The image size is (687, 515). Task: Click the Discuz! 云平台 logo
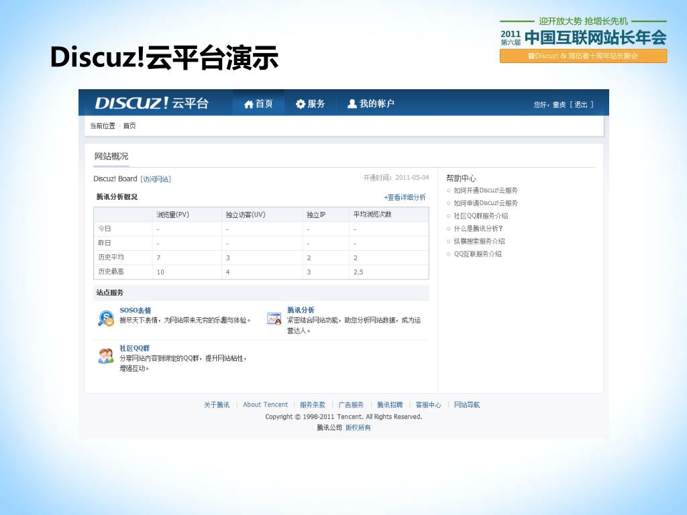pos(152,103)
